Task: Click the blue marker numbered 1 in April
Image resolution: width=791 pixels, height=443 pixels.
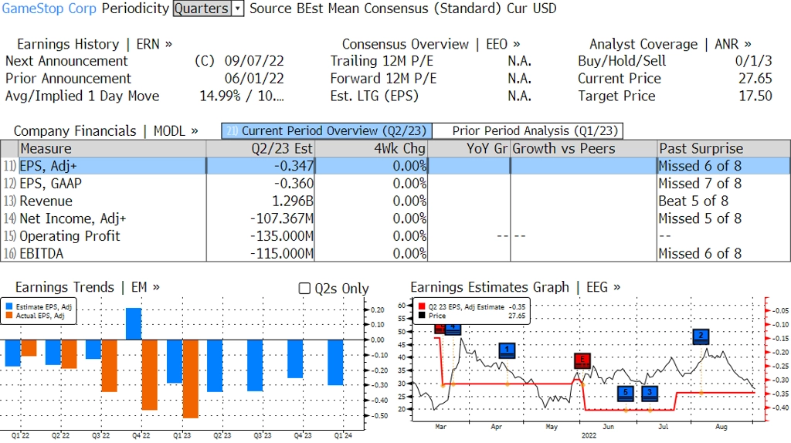Action: [x=507, y=350]
